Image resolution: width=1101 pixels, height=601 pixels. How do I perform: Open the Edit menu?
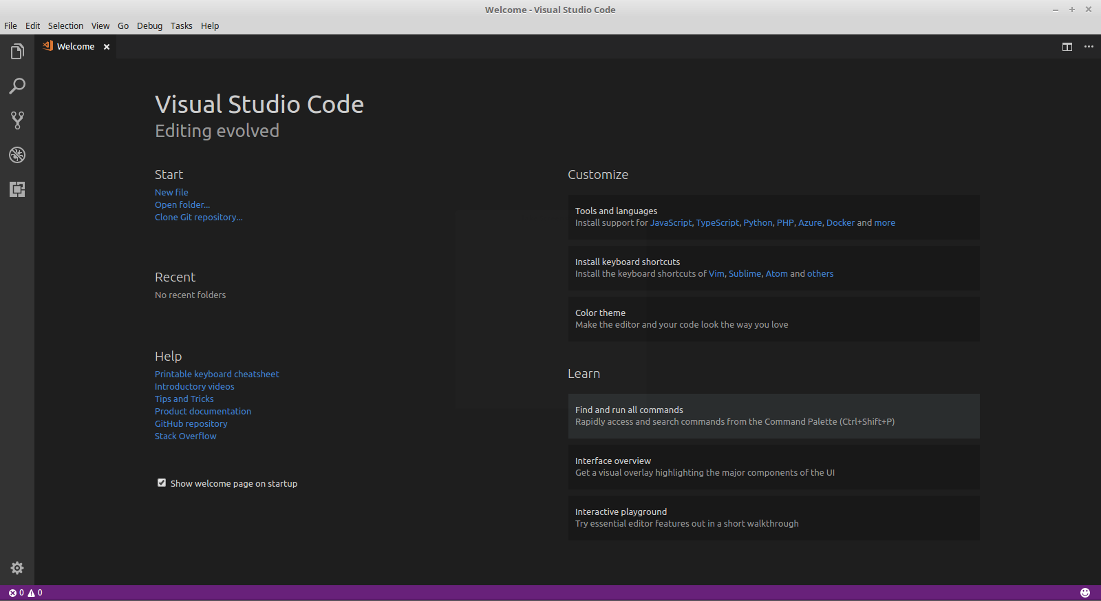tap(32, 25)
